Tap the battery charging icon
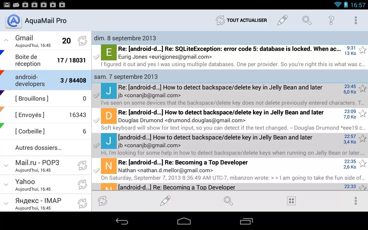 pos(346,5)
